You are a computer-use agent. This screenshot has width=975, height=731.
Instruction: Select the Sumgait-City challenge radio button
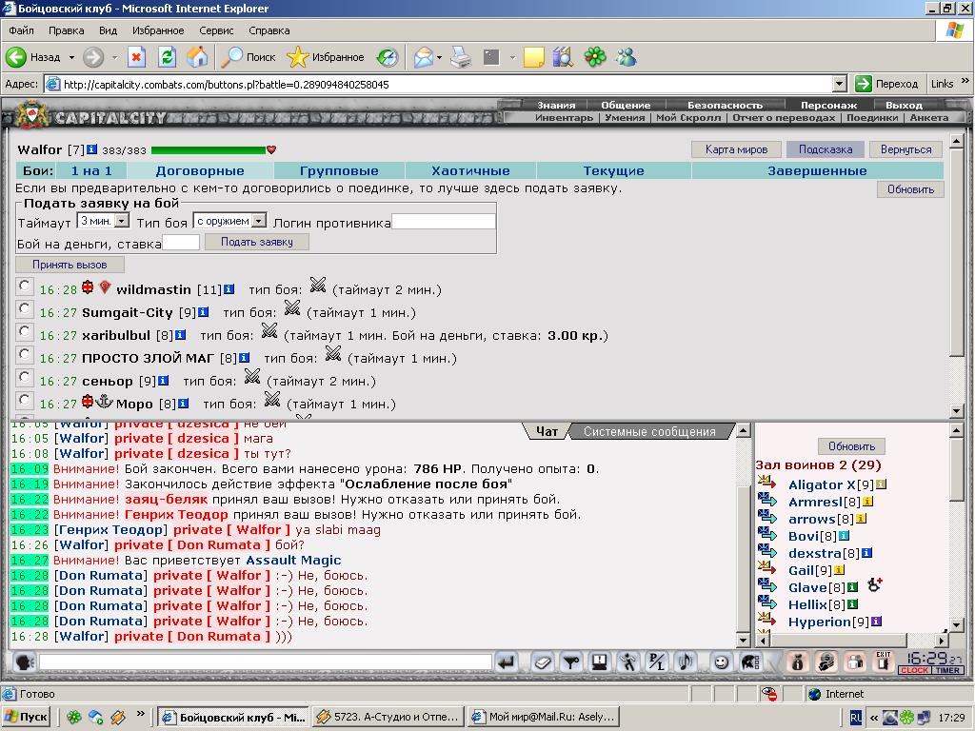coord(24,309)
